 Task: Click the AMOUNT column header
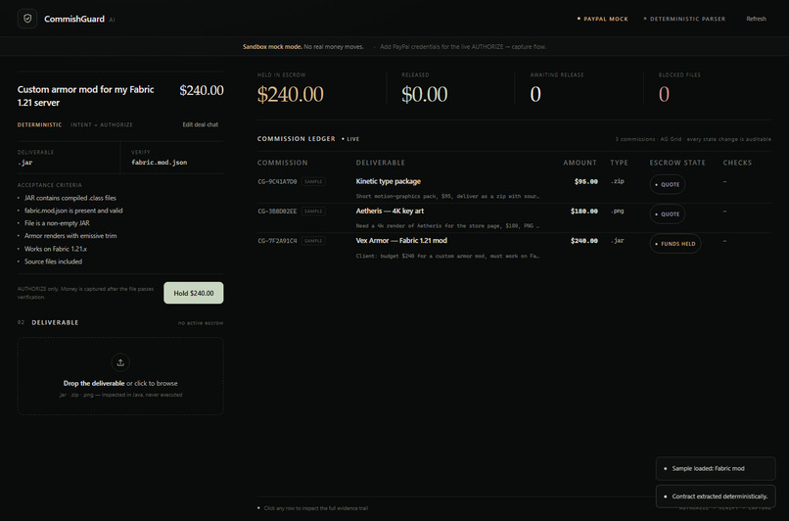point(580,163)
